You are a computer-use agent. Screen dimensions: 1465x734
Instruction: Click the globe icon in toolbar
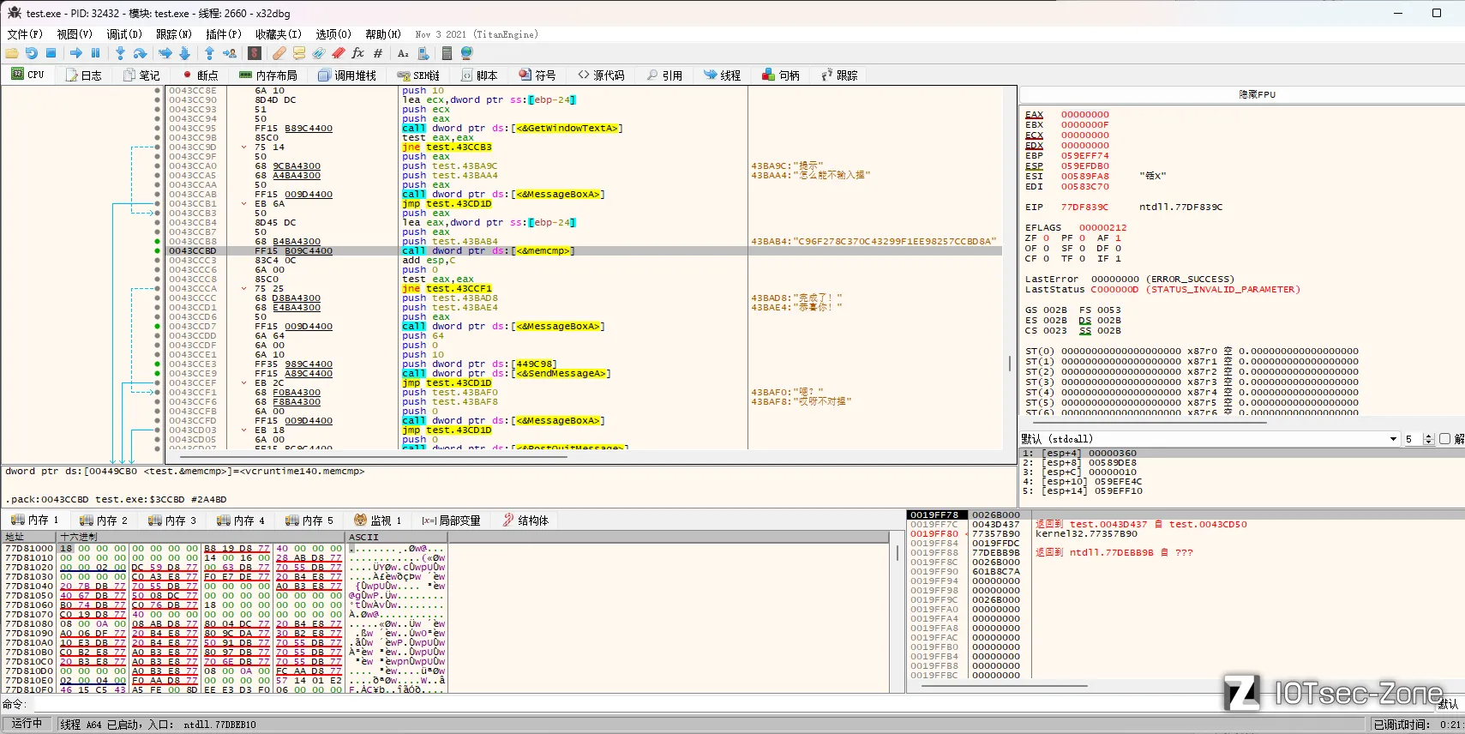coord(467,53)
